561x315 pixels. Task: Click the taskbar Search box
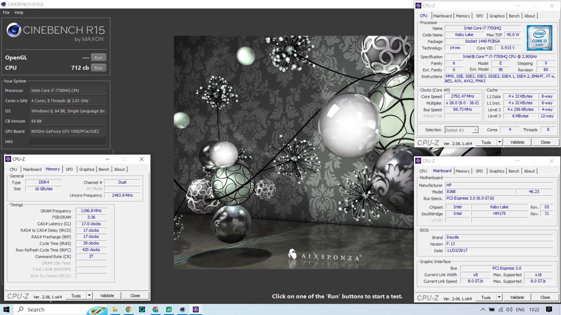(x=60, y=309)
